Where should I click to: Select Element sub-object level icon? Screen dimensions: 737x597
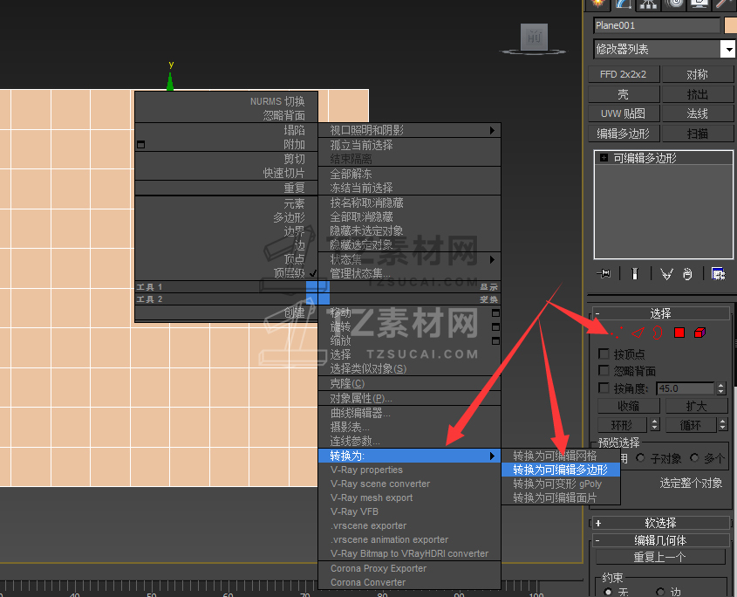(x=699, y=333)
